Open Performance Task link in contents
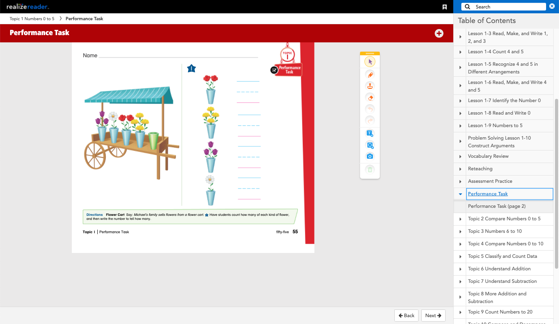 pos(488,194)
